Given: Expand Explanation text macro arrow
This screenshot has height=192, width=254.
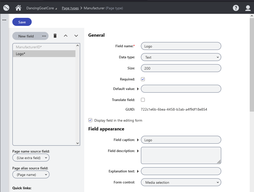Looking at the screenshot, I should (138, 171).
